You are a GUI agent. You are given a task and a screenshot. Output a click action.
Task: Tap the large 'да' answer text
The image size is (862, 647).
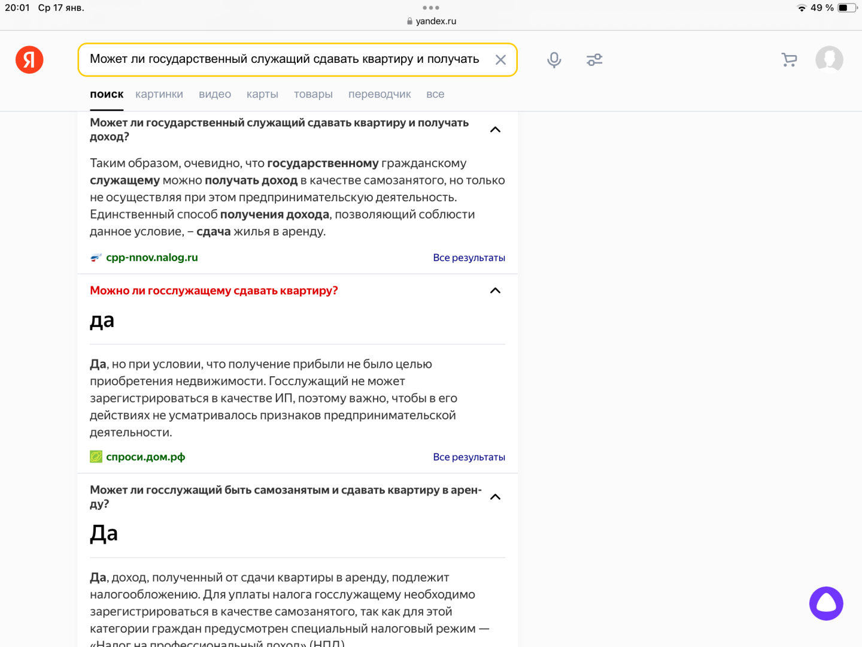(x=102, y=321)
